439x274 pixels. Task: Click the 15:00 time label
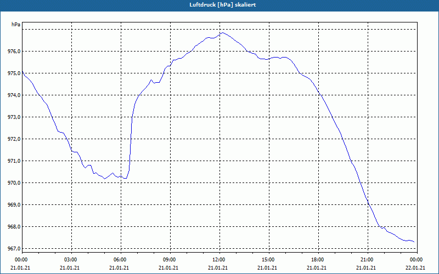click(269, 260)
